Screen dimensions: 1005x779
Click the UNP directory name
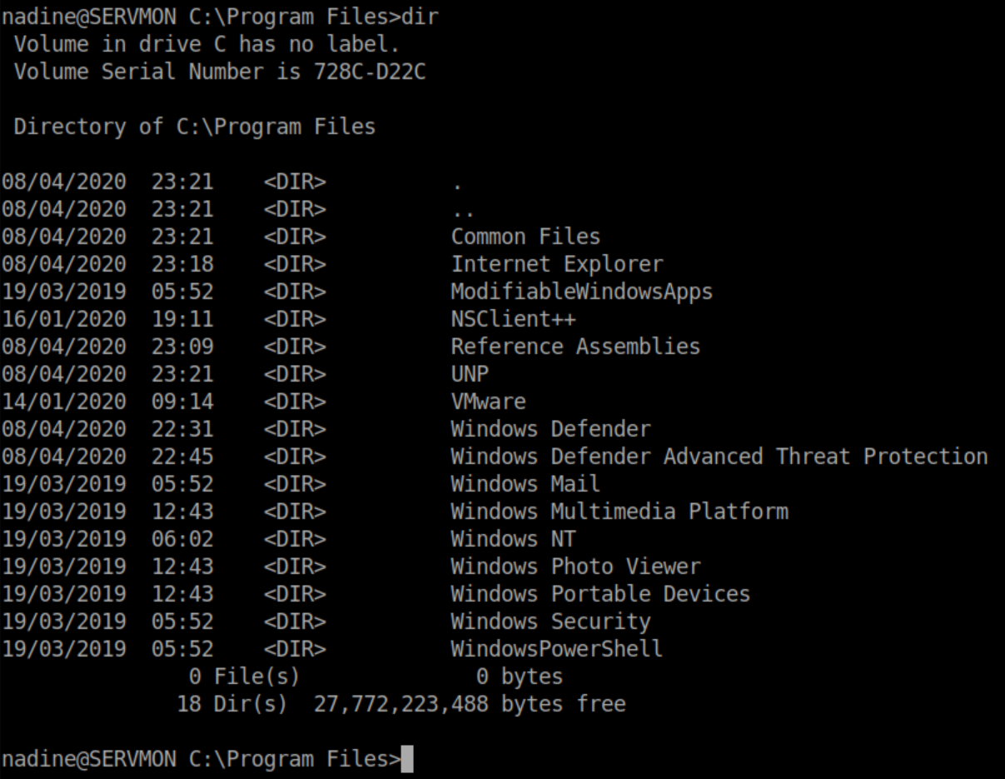coord(470,374)
